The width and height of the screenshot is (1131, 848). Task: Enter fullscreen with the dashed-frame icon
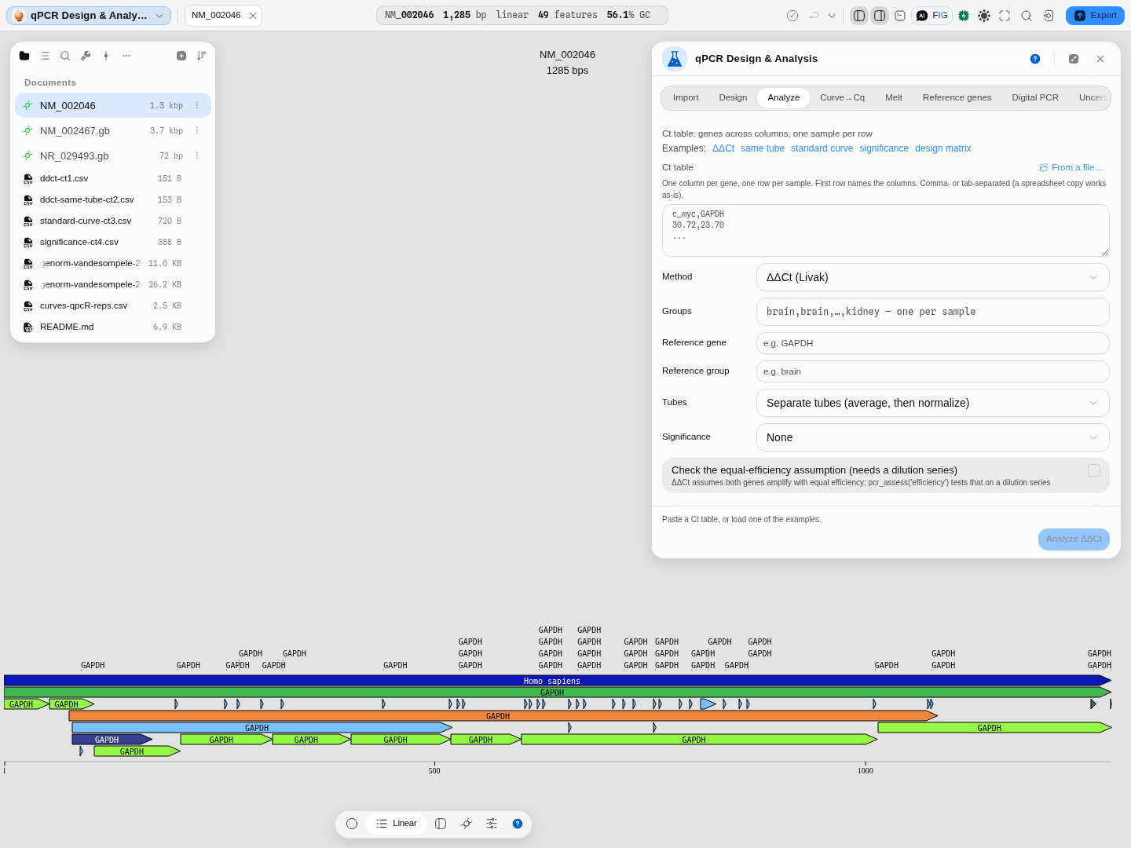tap(1005, 16)
